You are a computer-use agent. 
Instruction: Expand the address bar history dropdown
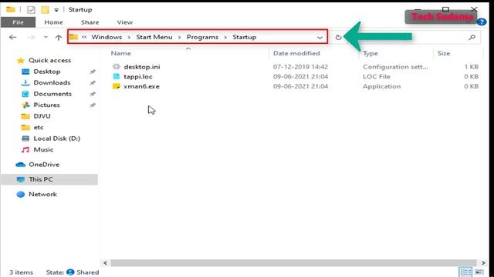point(320,38)
